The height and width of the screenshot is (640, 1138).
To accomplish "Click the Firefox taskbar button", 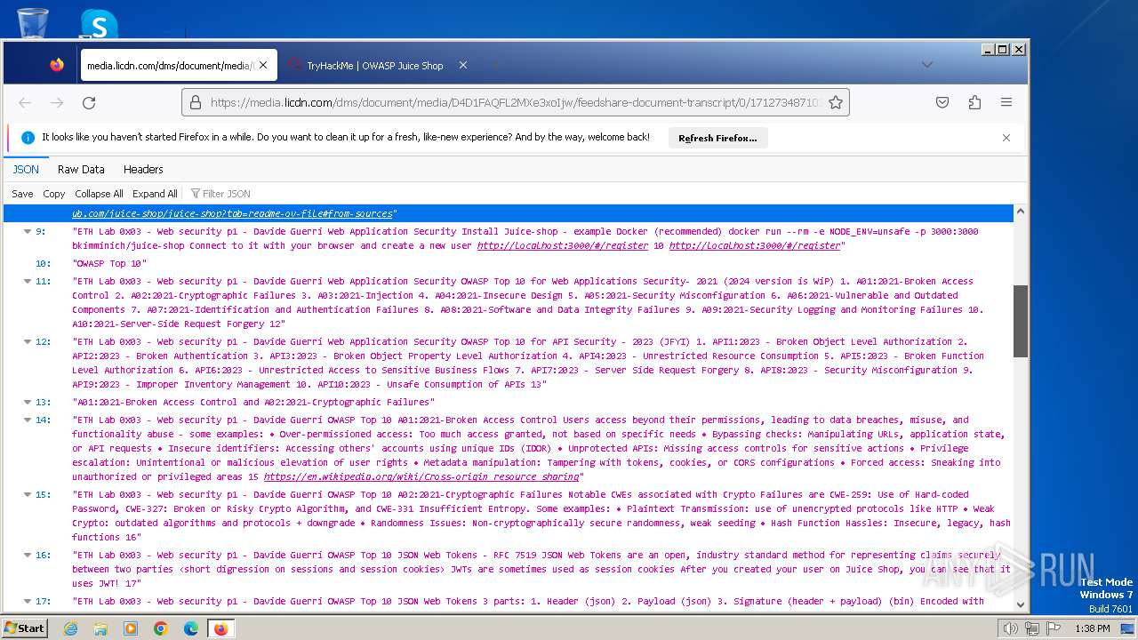I will coord(220,628).
